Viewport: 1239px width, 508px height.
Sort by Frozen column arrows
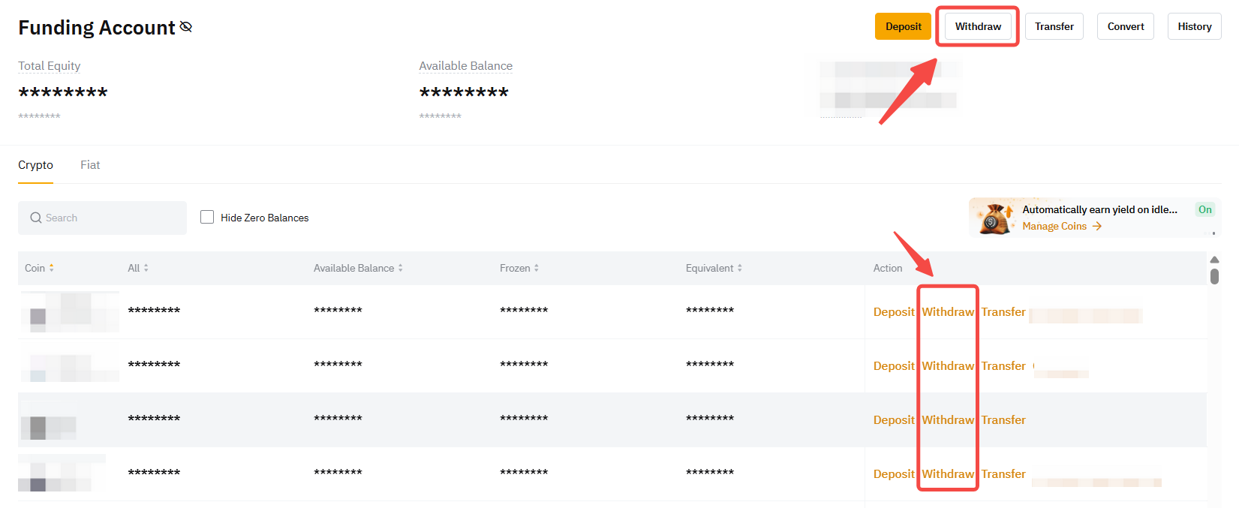click(536, 268)
